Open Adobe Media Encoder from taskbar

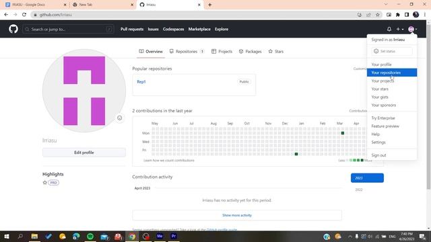coord(160,236)
